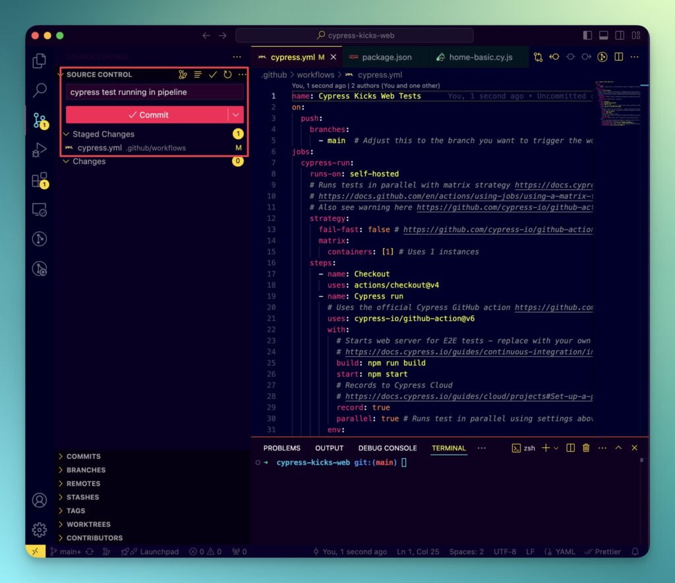Click the previous revision icon in editor toolbar
The height and width of the screenshot is (583, 675).
click(x=554, y=57)
